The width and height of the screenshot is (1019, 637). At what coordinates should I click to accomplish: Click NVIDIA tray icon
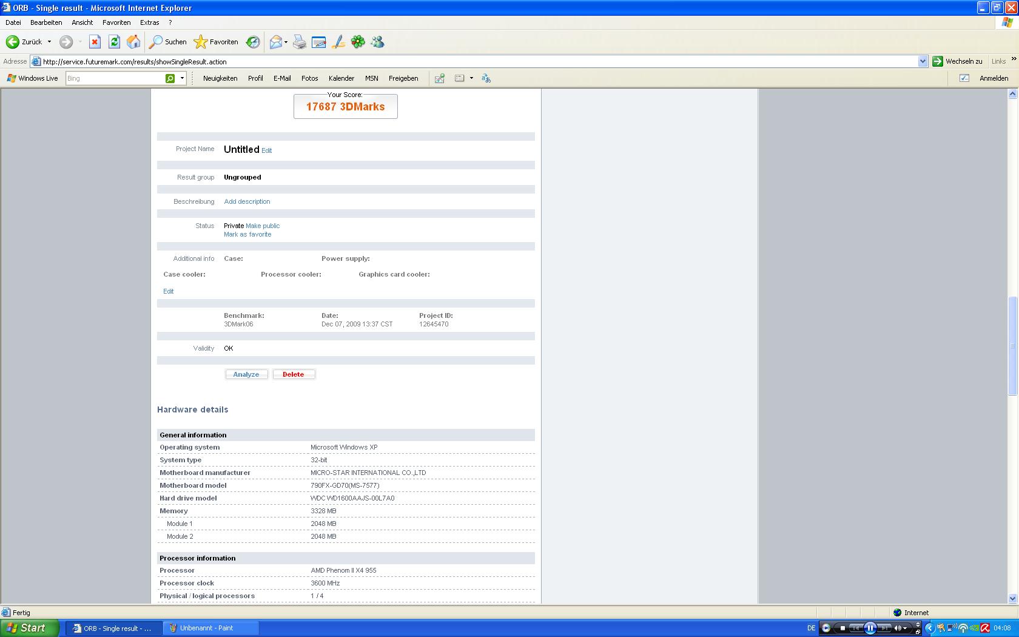point(974,628)
